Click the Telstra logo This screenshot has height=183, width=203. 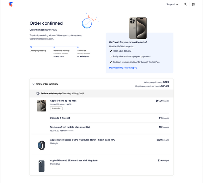coord(10,4)
